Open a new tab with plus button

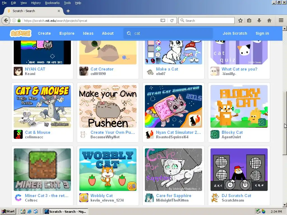[68, 11]
